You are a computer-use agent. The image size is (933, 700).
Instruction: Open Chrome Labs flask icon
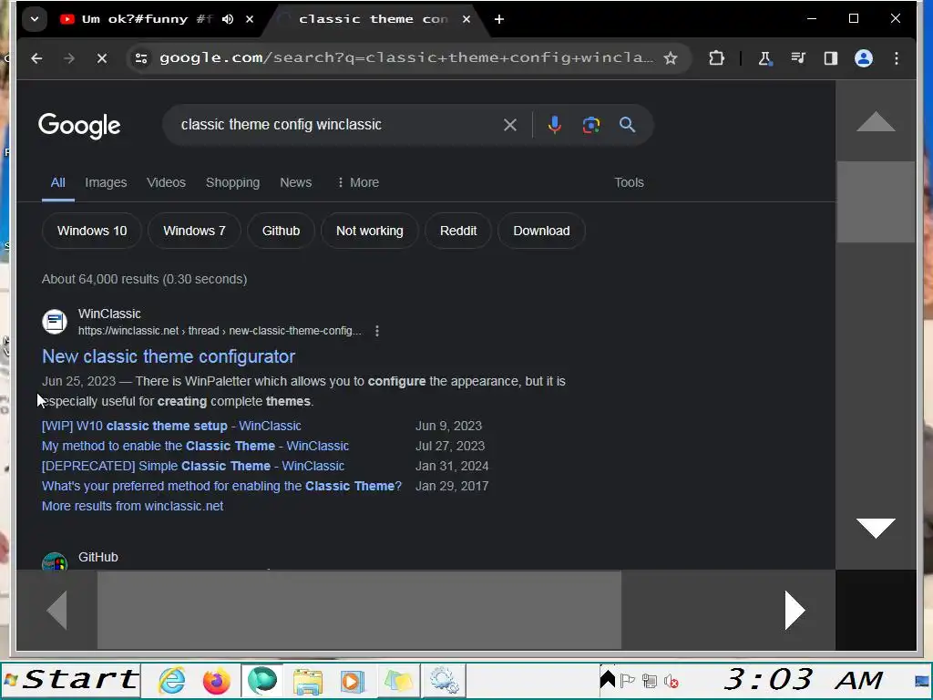coord(764,58)
